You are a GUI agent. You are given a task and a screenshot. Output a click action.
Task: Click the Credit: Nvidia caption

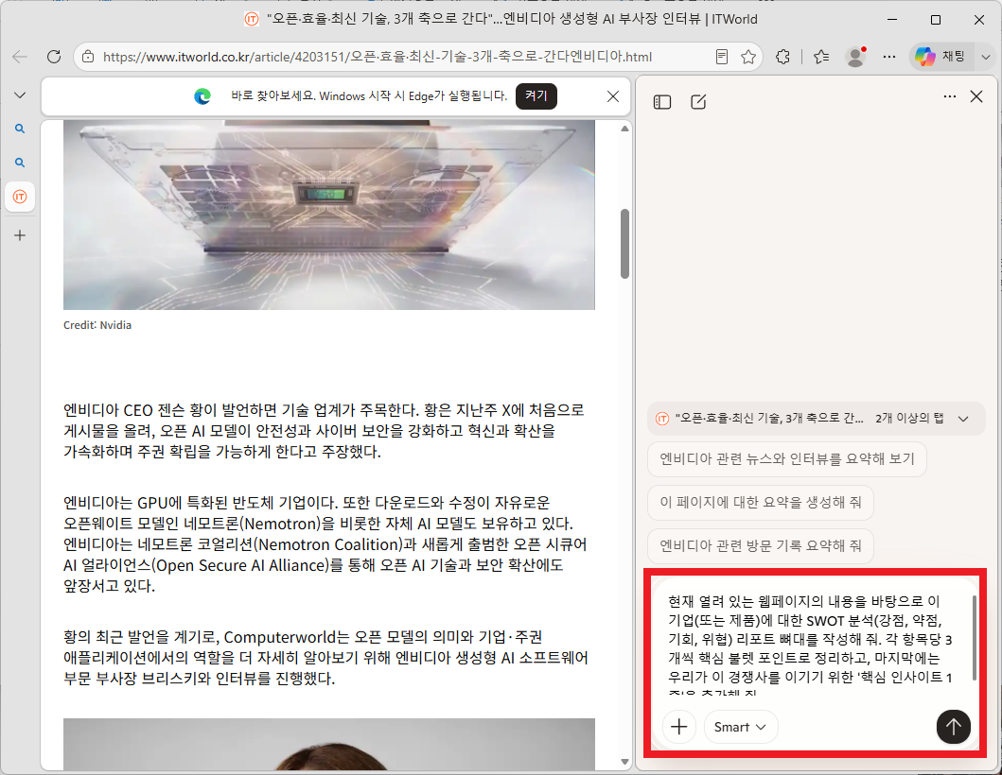97,325
